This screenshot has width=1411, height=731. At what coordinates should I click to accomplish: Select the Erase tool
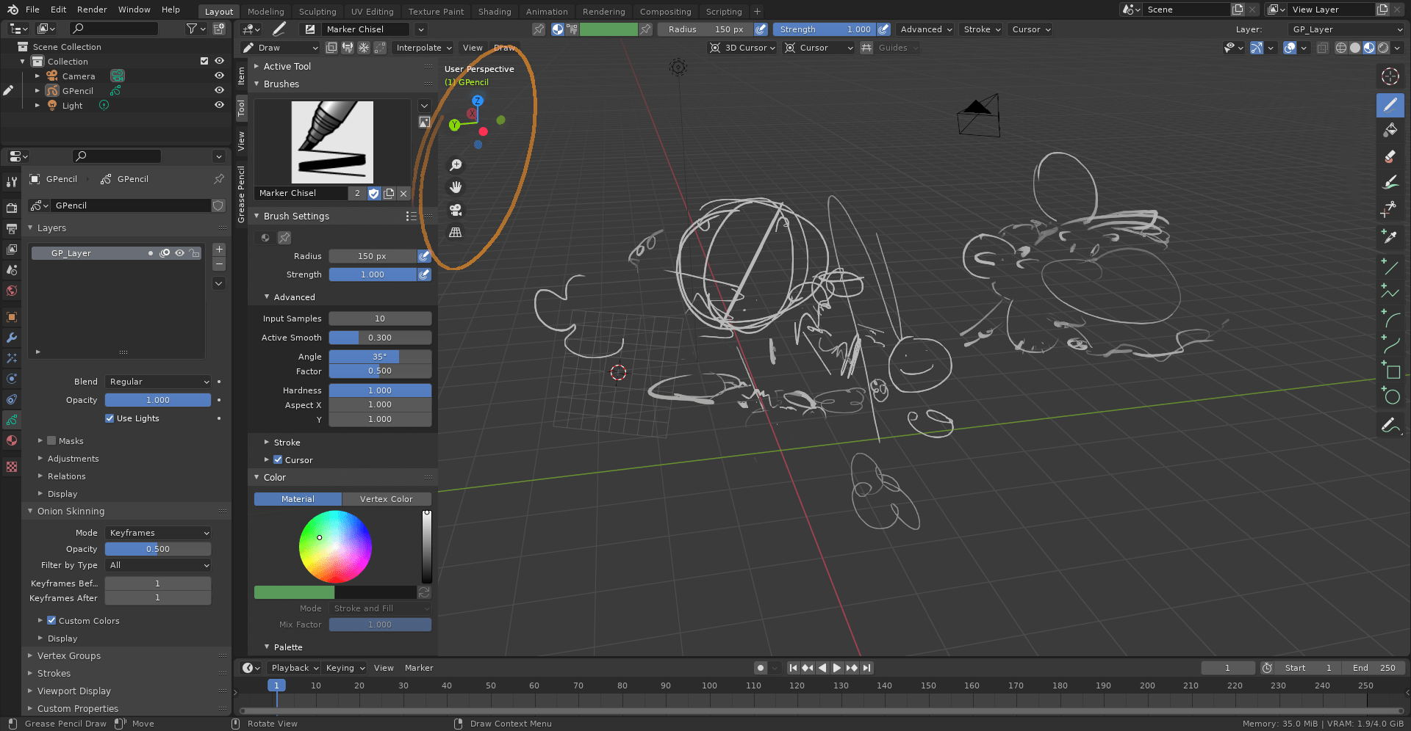pos(1390,156)
